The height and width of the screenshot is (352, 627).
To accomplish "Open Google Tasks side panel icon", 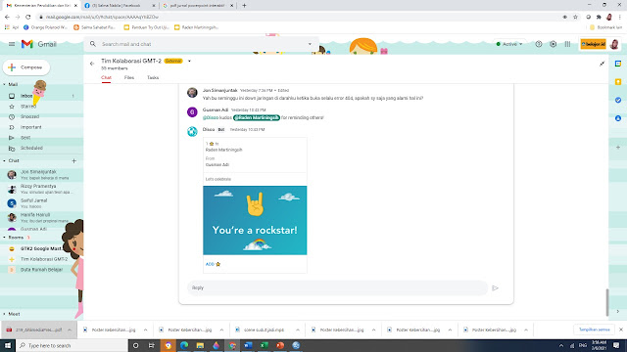I will coord(618,100).
